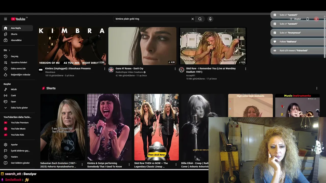Open Skid Row THEN vs NOW short
Viewport: 326px width, 183px height.
coord(156,127)
